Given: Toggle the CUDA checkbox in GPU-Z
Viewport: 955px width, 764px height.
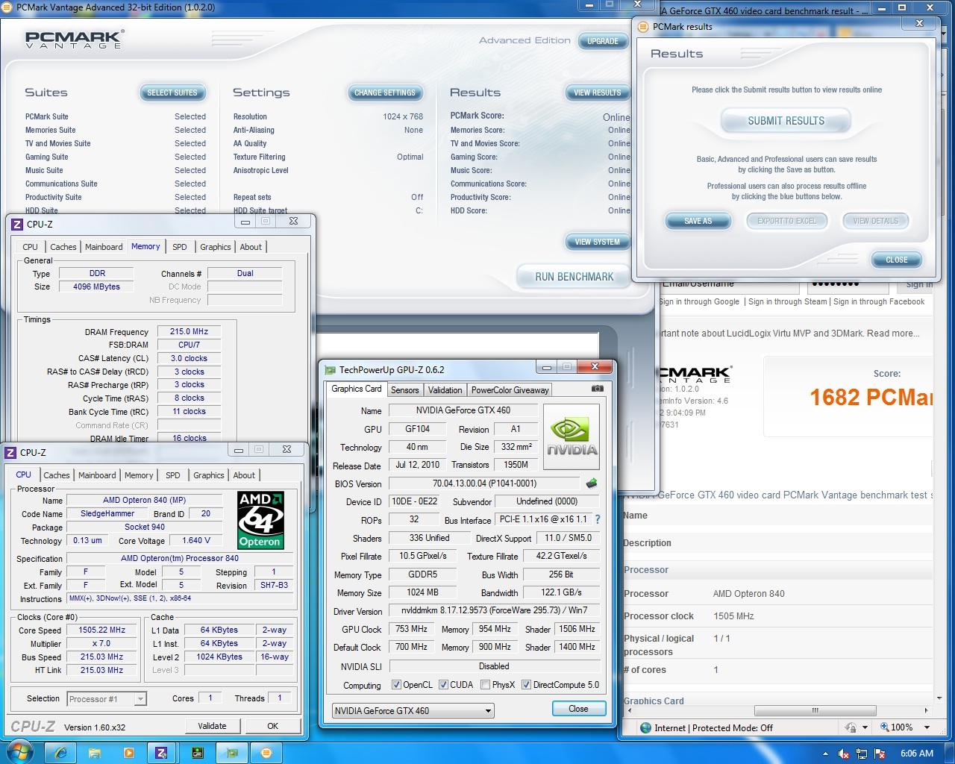Looking at the screenshot, I should 443,685.
